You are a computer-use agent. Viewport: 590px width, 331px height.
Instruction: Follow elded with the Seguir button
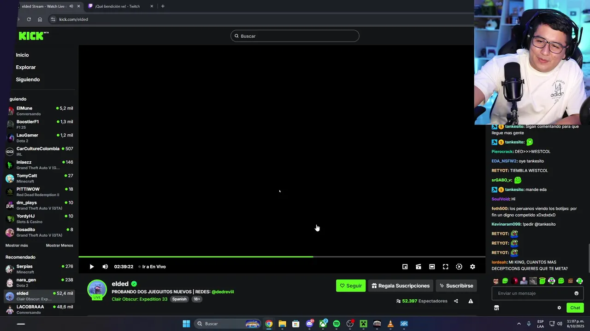tap(351, 285)
